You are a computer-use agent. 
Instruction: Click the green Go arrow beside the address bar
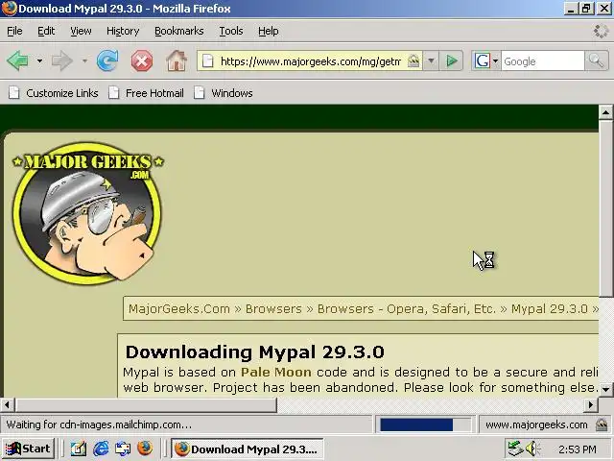pyautogui.click(x=452, y=61)
